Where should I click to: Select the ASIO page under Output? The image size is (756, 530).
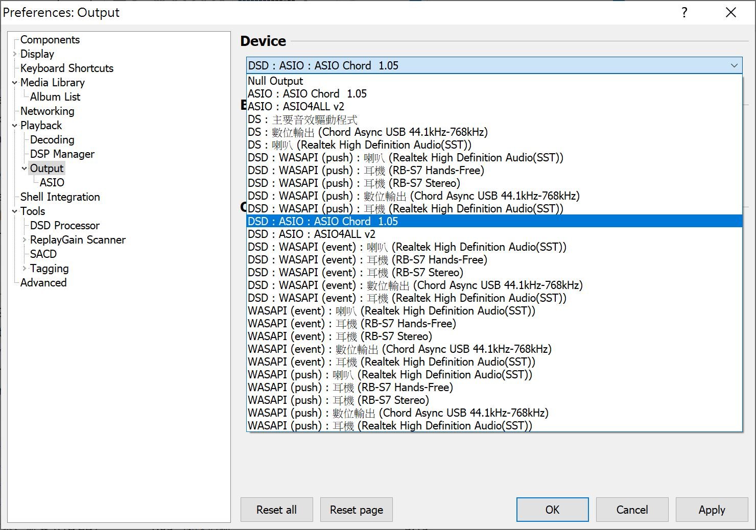52,182
